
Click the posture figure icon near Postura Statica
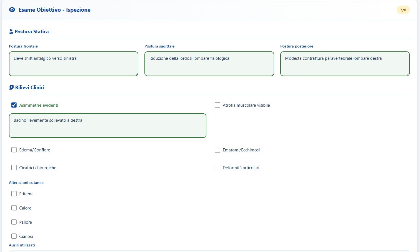pos(11,31)
